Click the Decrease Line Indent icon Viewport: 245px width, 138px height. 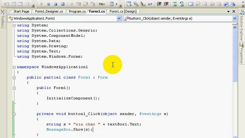coord(159,4)
